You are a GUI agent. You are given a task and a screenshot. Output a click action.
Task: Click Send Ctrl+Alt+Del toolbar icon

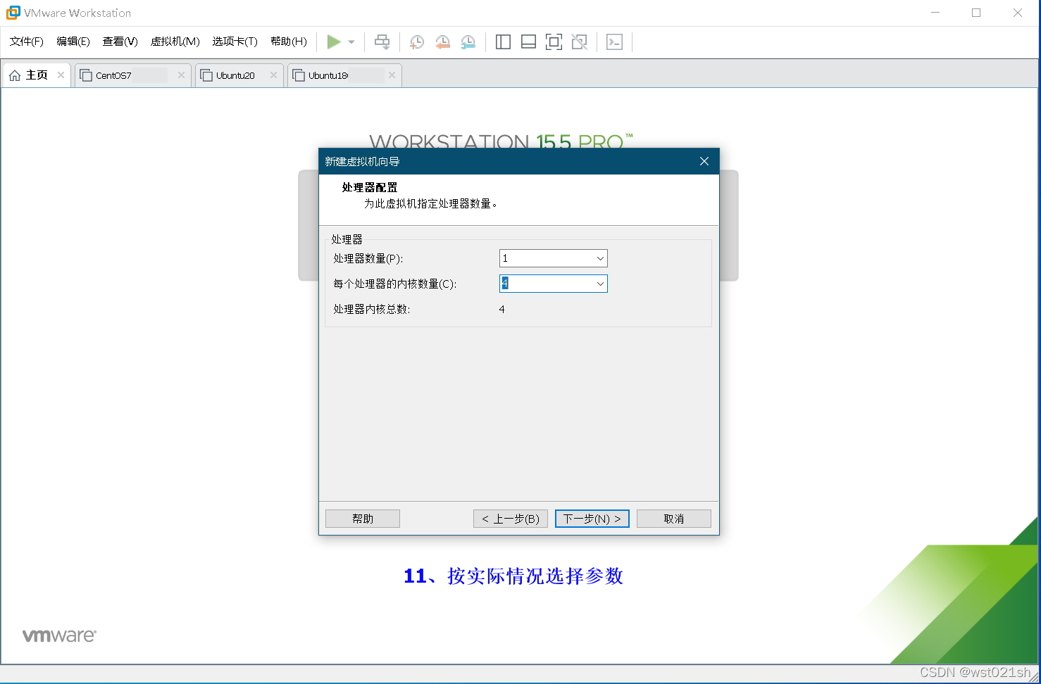tap(382, 42)
